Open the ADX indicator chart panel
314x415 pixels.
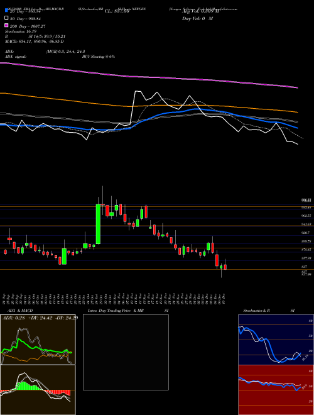click(38, 340)
